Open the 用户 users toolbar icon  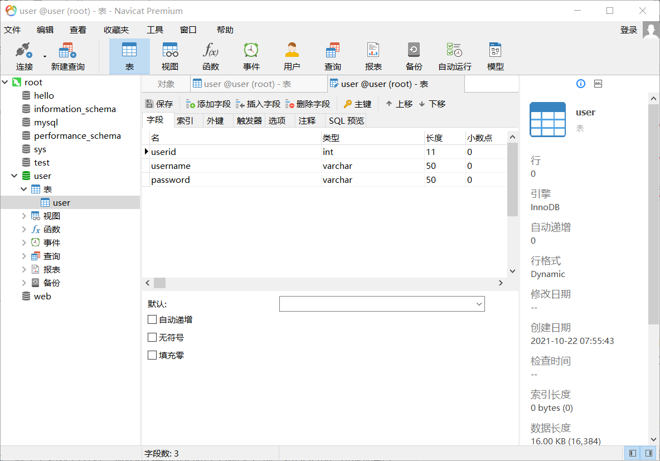pos(292,56)
